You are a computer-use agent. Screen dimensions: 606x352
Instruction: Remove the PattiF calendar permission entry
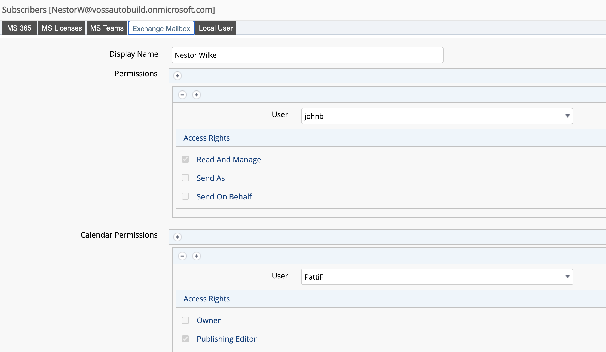(x=182, y=256)
